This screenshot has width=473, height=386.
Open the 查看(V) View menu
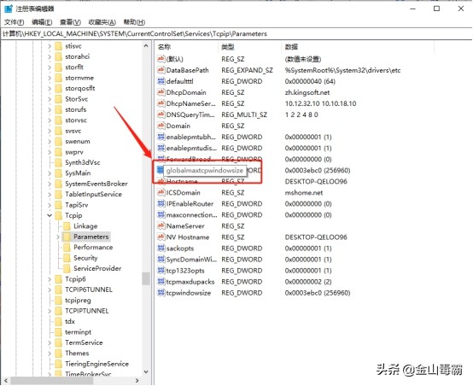tap(70, 22)
